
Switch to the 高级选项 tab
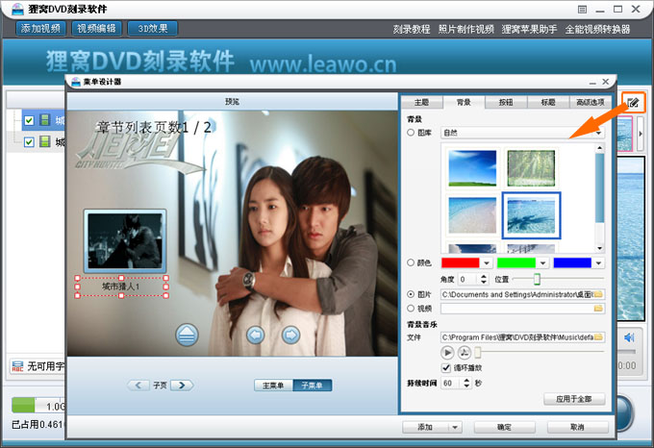tap(591, 102)
